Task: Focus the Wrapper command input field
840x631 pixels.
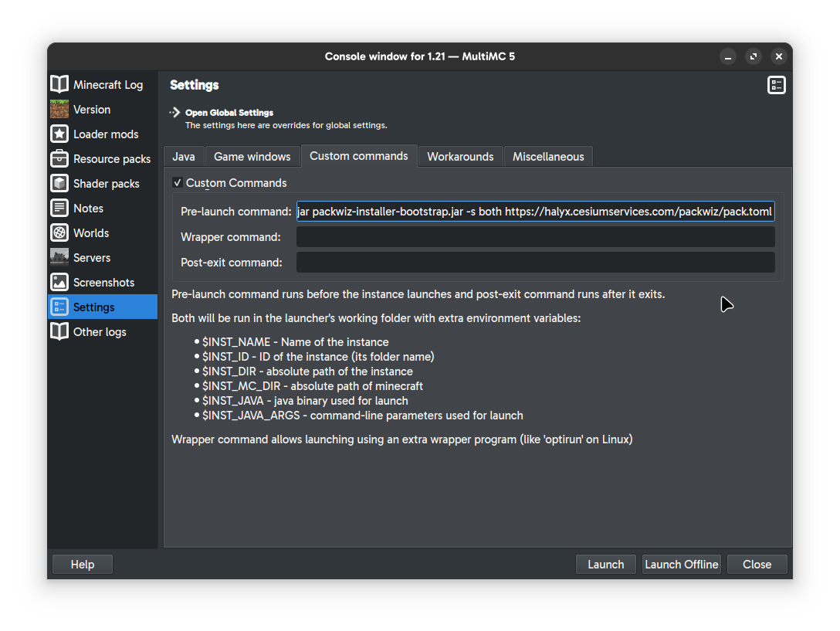Action: [535, 237]
